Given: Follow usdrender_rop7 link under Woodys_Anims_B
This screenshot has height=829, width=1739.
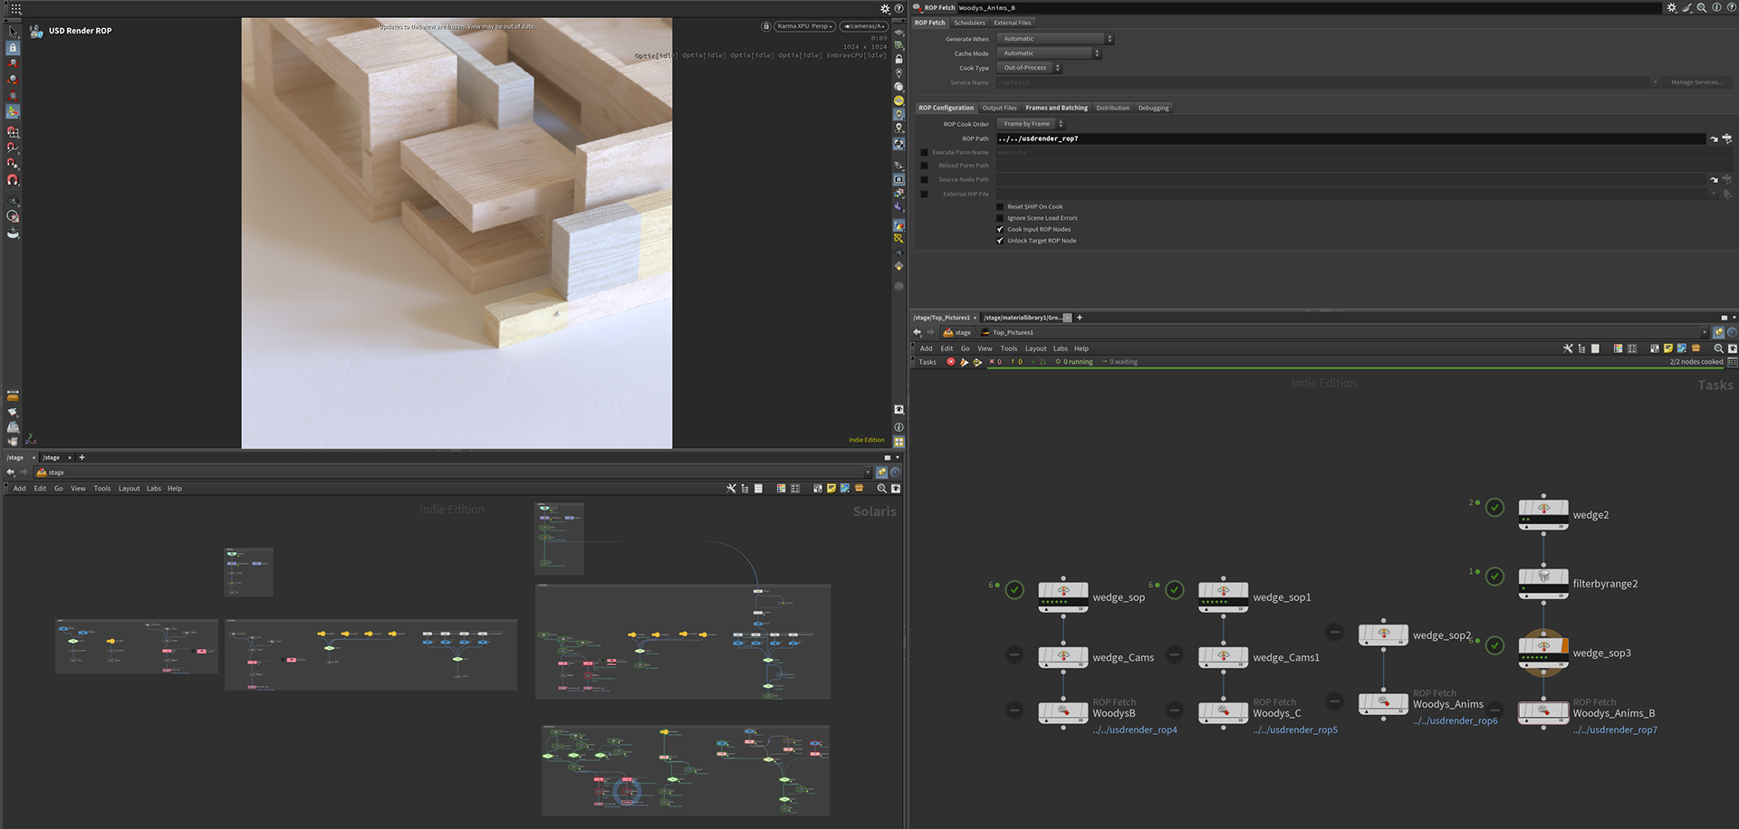Looking at the screenshot, I should 1615,730.
